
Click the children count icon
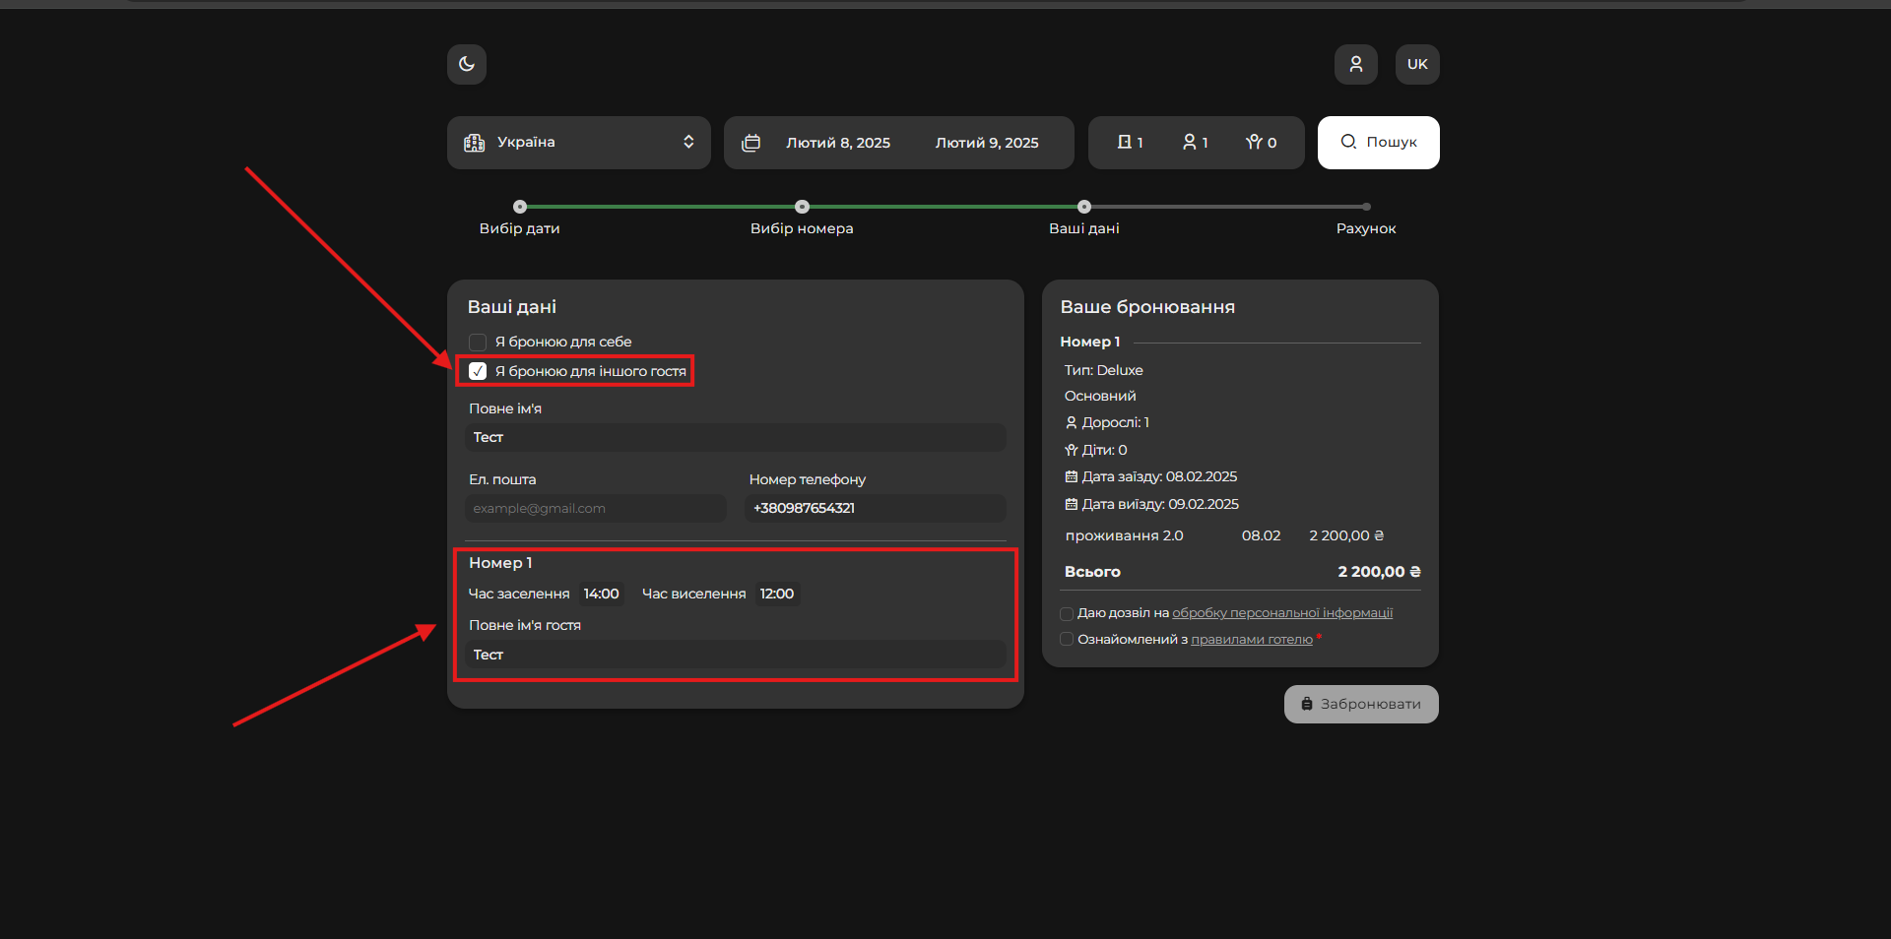pos(1254,143)
